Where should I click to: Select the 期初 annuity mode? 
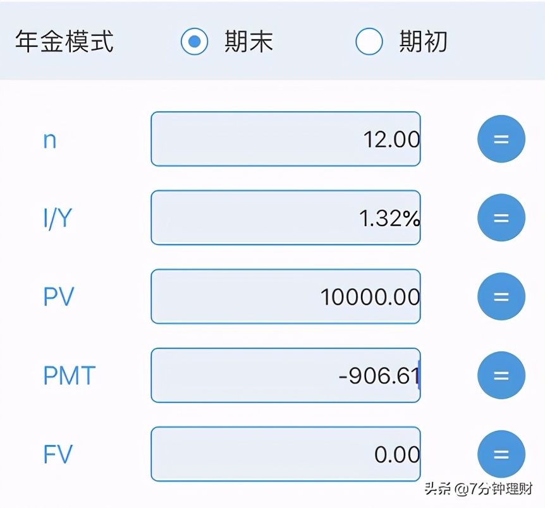pos(369,41)
